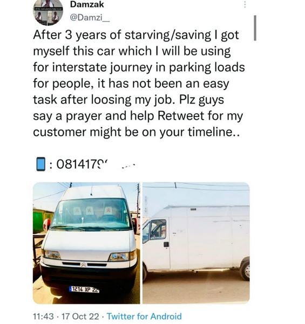This screenshot has width=305, height=324.
Task: Click the rear wheel of the side-view van
Action: coord(246,269)
